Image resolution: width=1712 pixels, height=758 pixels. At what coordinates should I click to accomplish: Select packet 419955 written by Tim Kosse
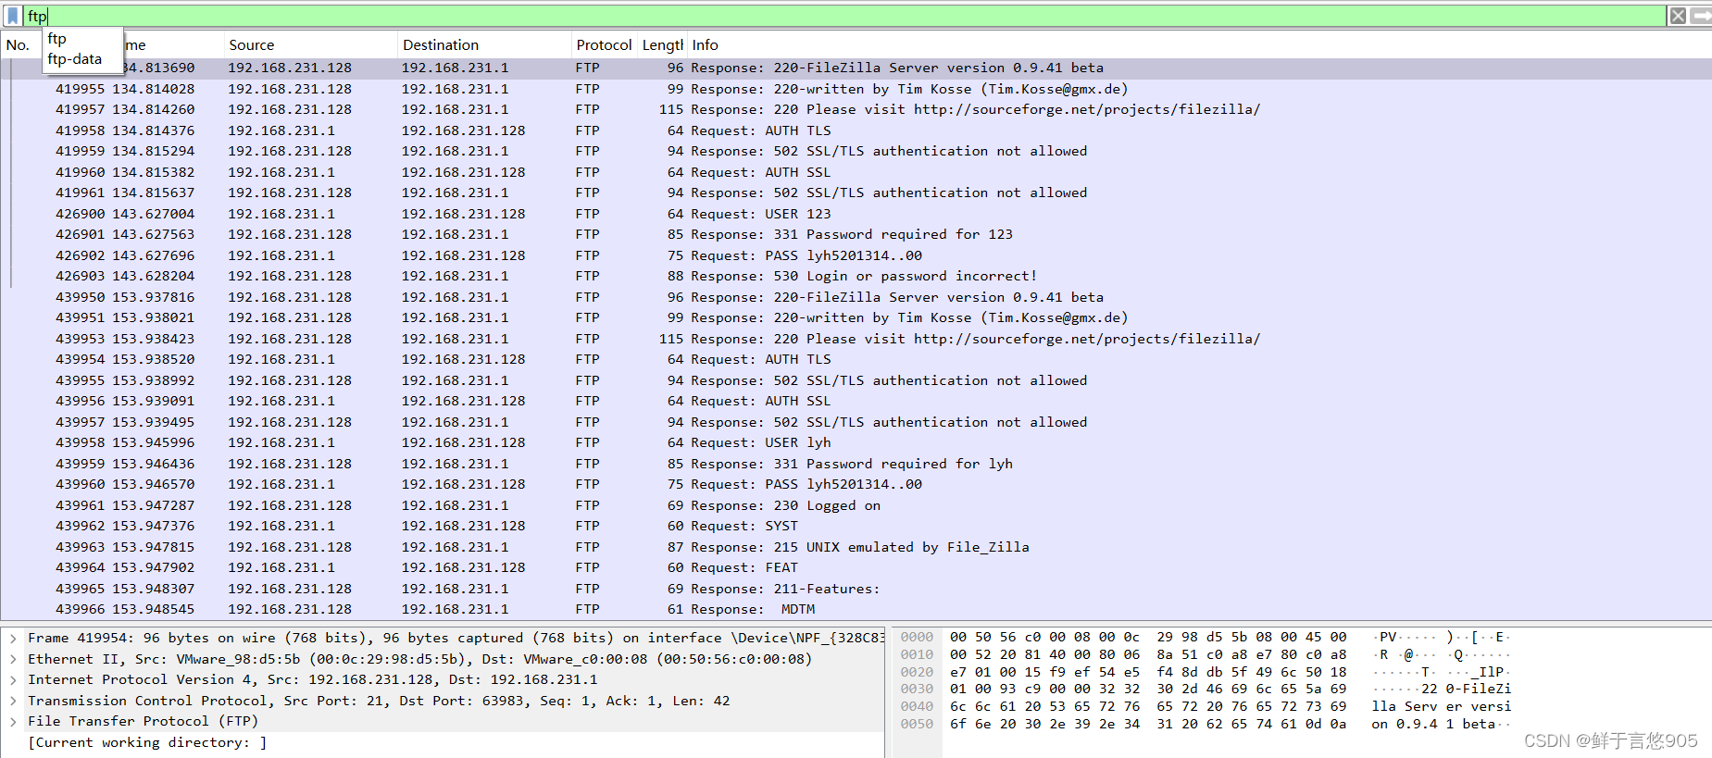pyautogui.click(x=856, y=89)
